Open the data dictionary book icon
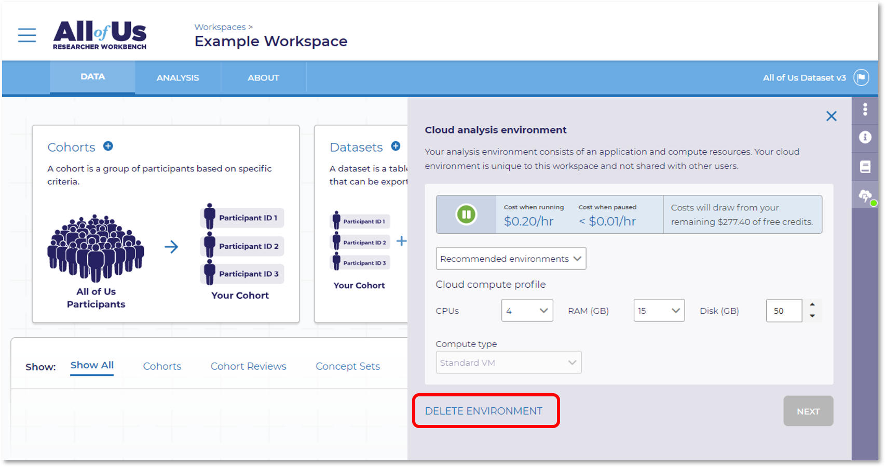The height and width of the screenshot is (467, 885). tap(865, 167)
